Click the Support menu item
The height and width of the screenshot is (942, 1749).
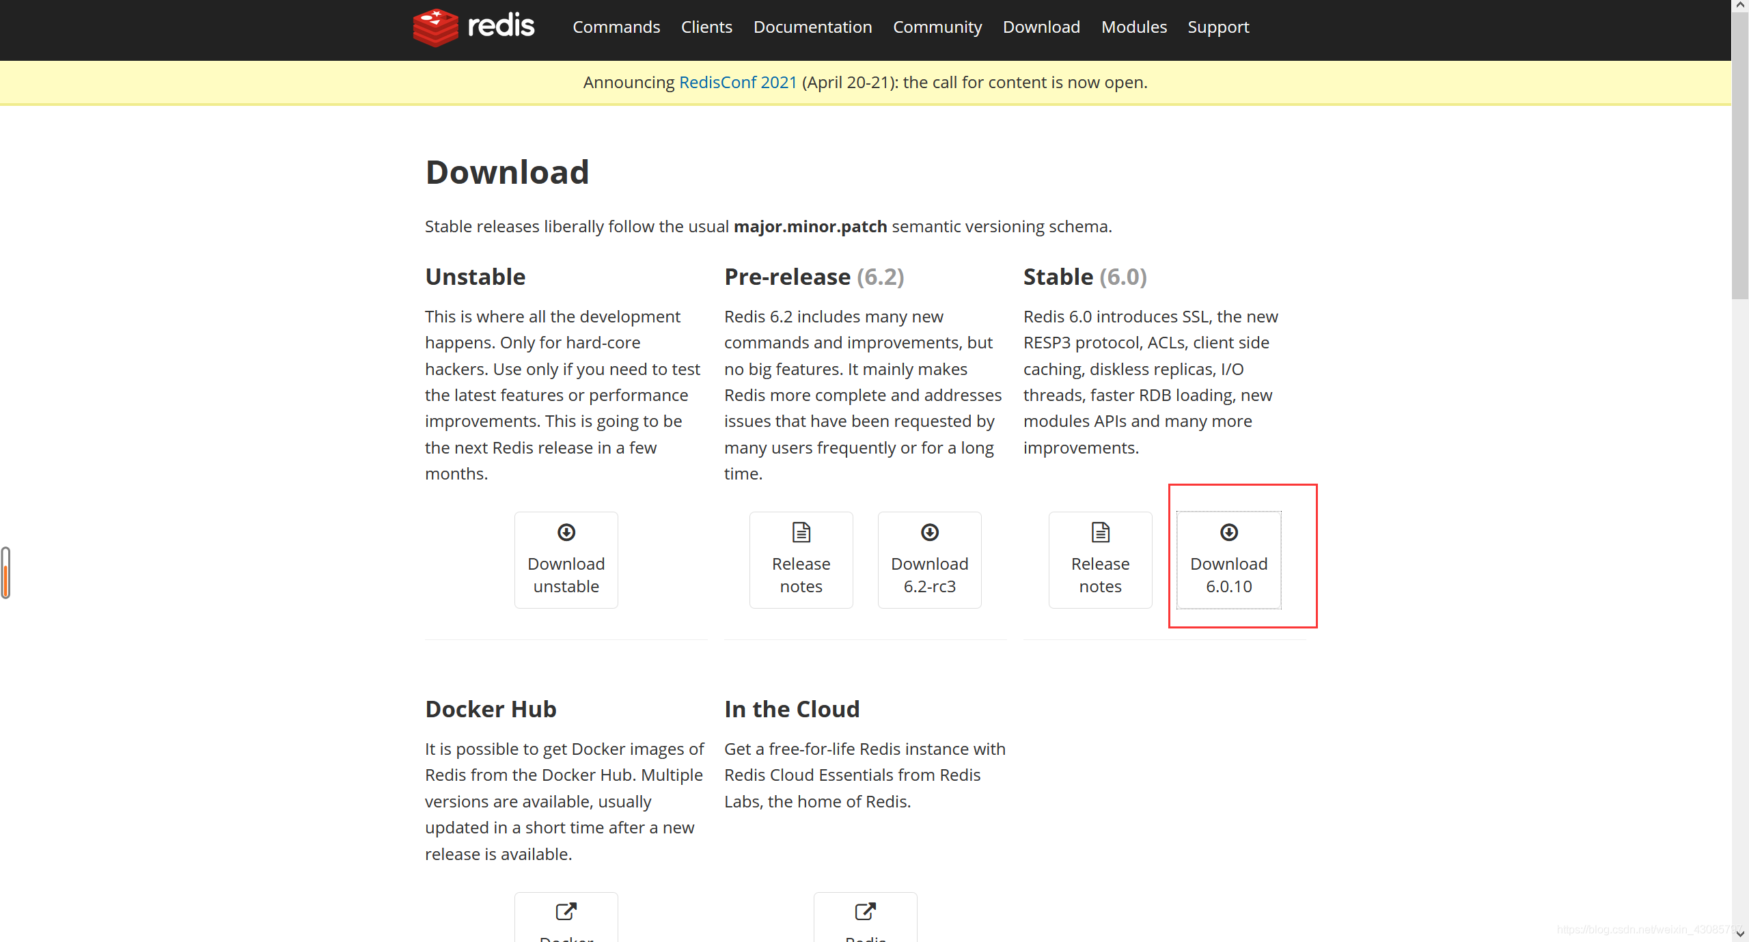[x=1217, y=27]
